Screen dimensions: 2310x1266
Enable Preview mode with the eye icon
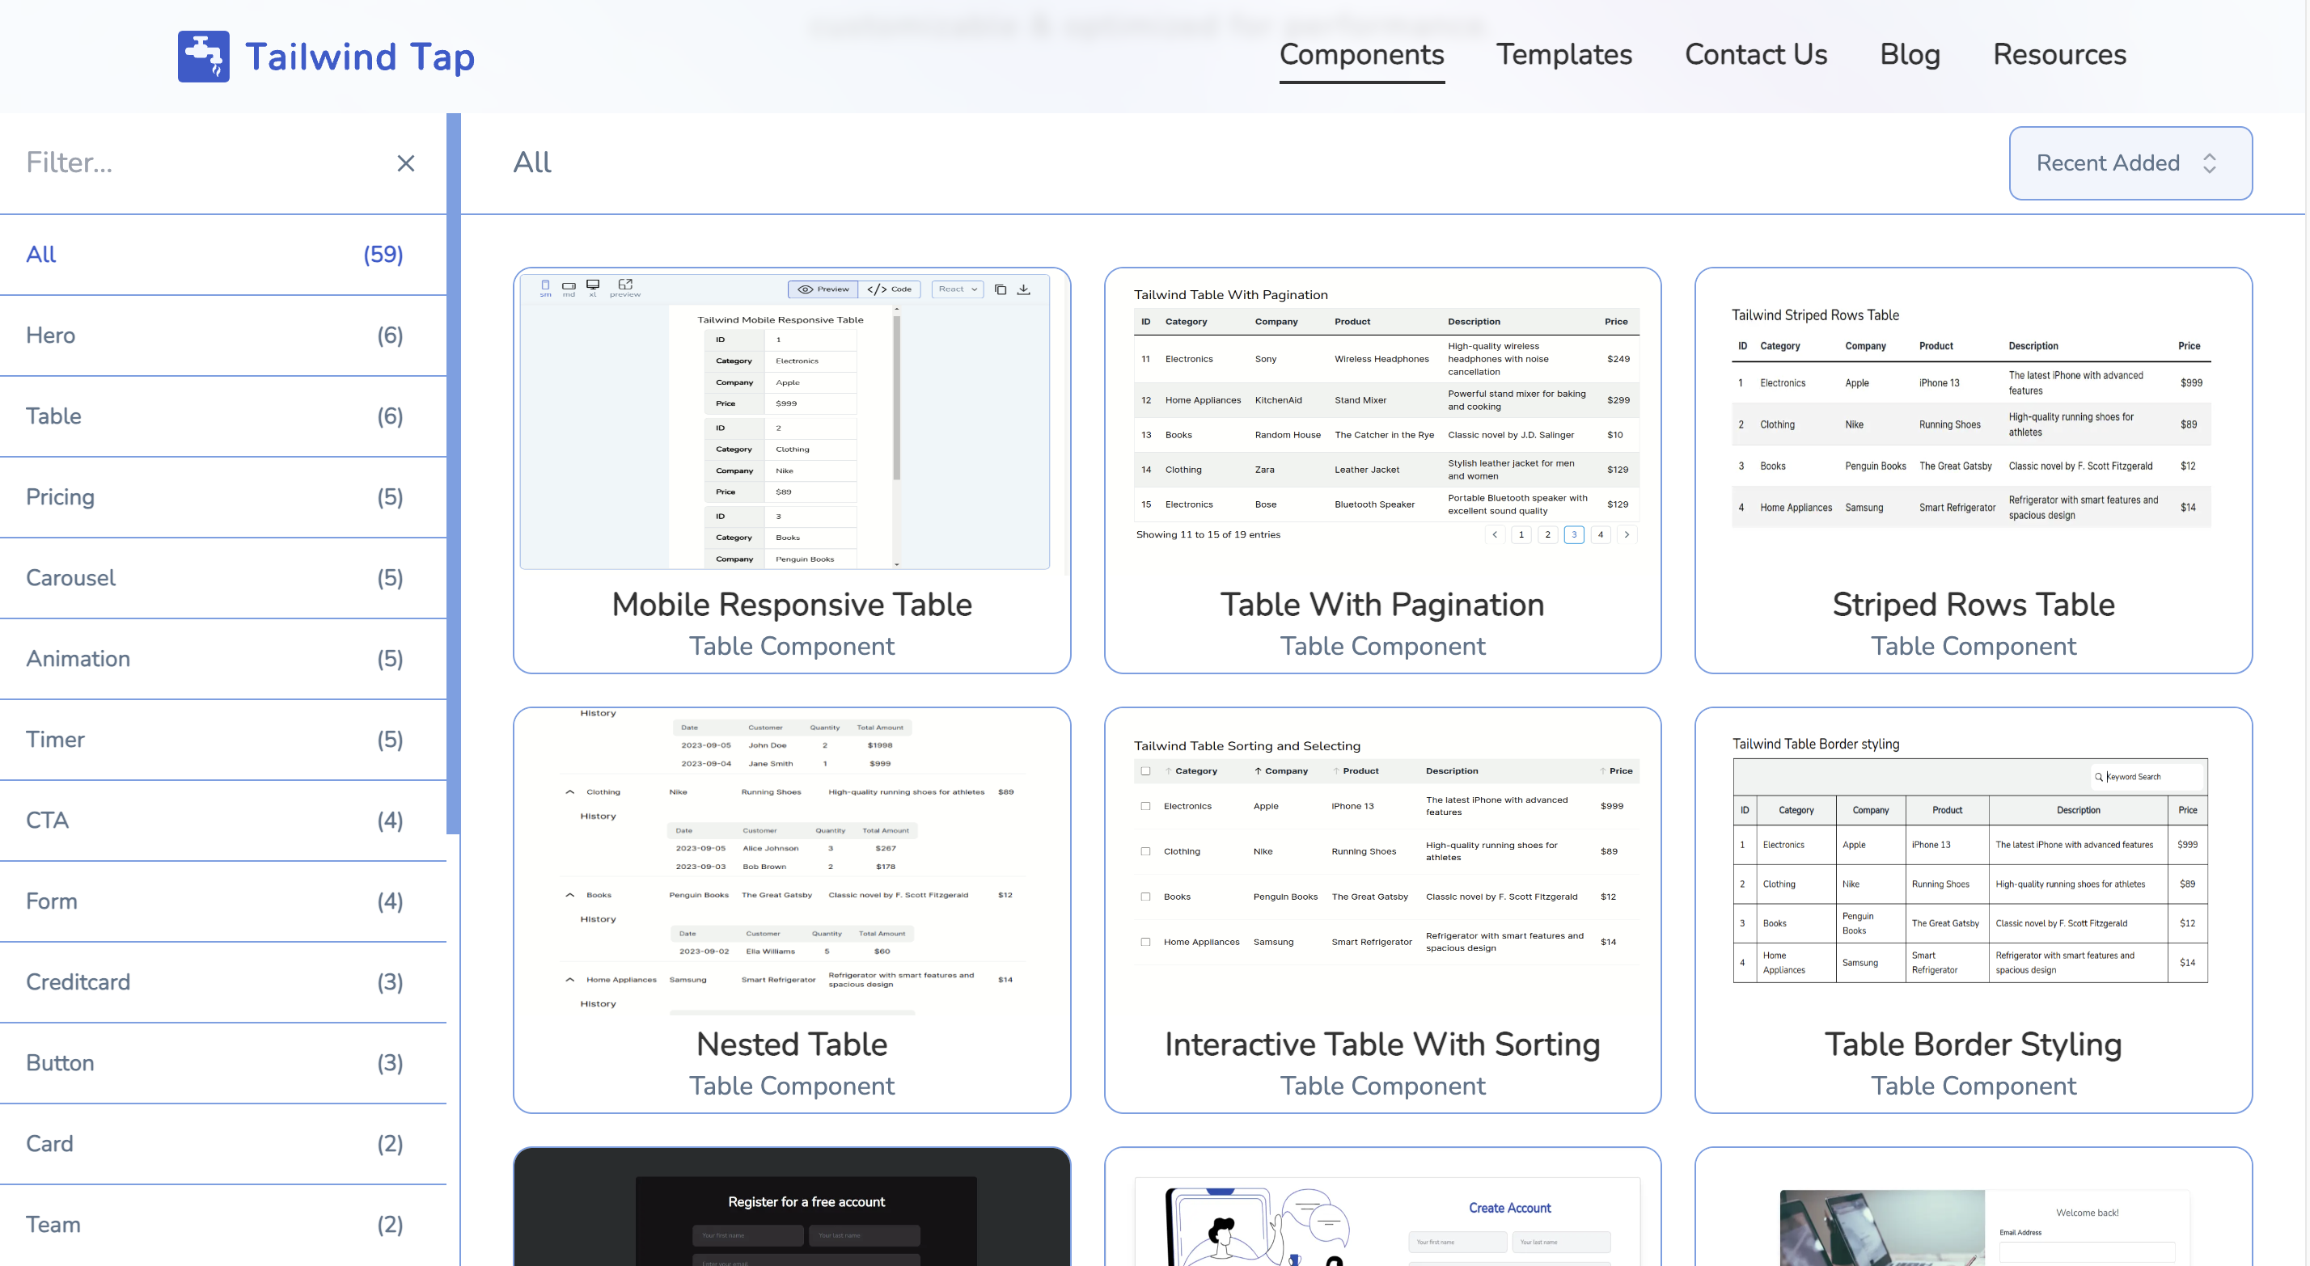(822, 289)
